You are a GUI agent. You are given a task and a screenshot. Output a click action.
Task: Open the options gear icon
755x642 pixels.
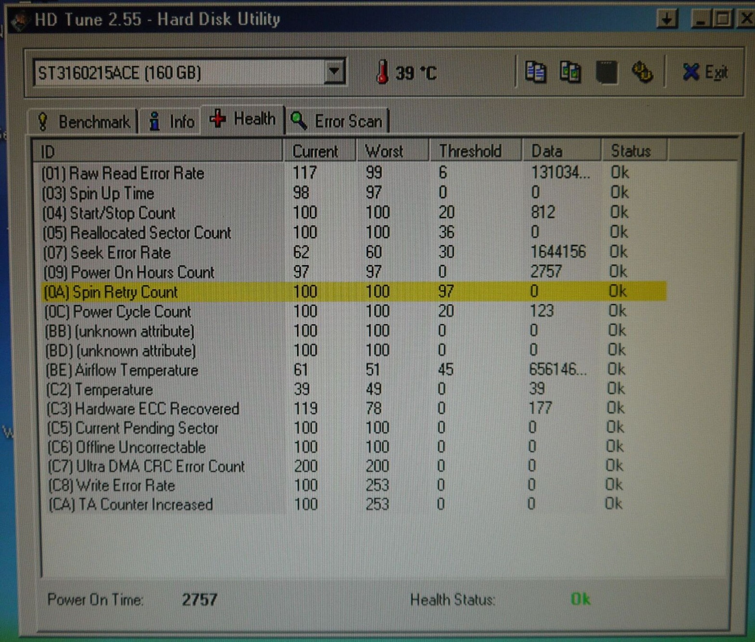[642, 73]
